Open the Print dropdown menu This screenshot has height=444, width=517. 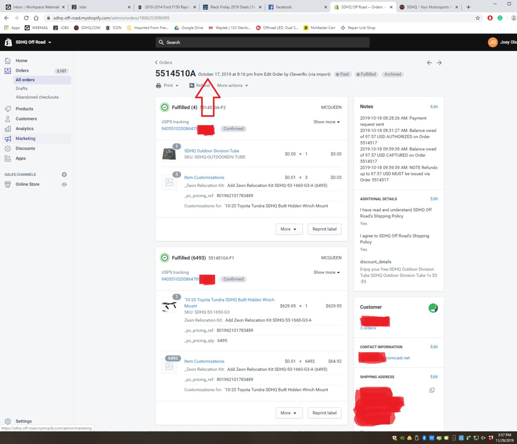point(167,86)
